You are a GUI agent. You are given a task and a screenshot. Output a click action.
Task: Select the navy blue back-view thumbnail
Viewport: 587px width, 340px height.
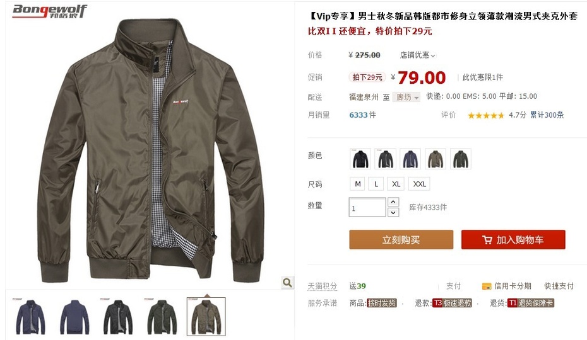[x=74, y=317]
